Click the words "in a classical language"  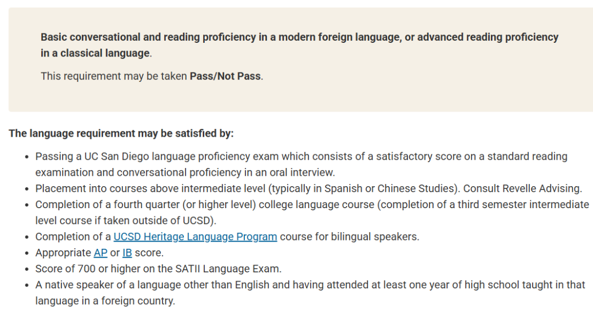point(95,53)
